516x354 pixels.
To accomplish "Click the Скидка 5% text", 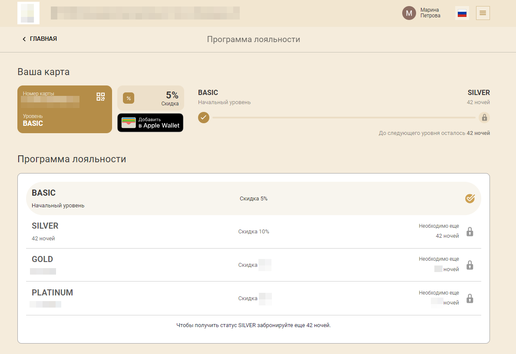I will (253, 199).
